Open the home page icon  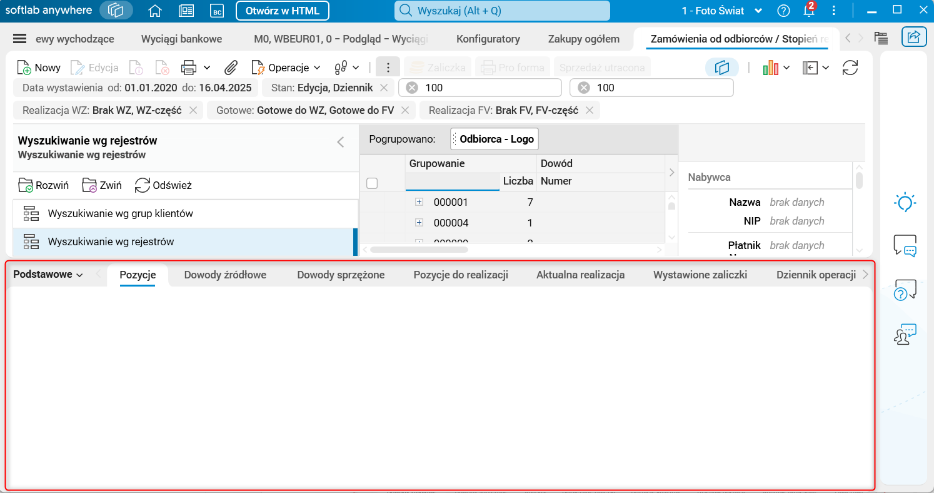155,11
